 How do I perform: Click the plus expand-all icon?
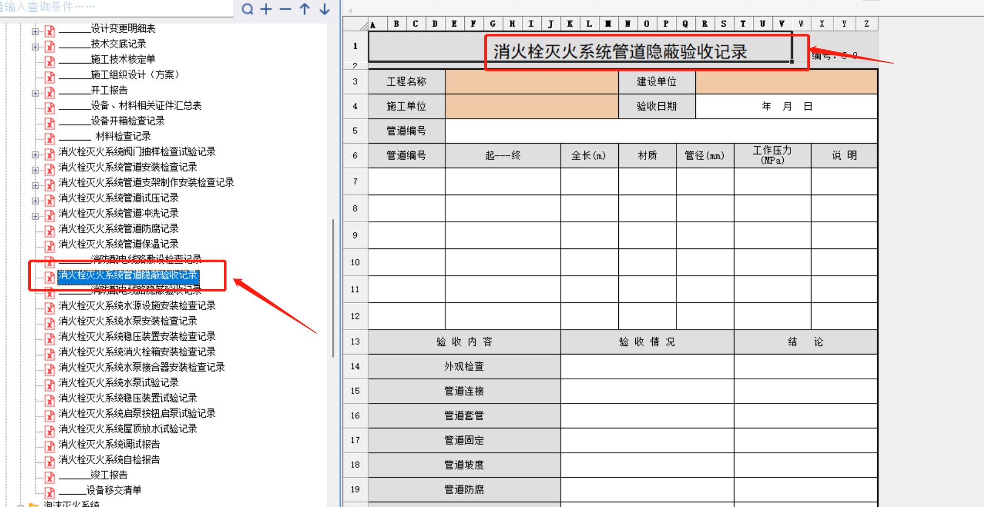click(266, 9)
